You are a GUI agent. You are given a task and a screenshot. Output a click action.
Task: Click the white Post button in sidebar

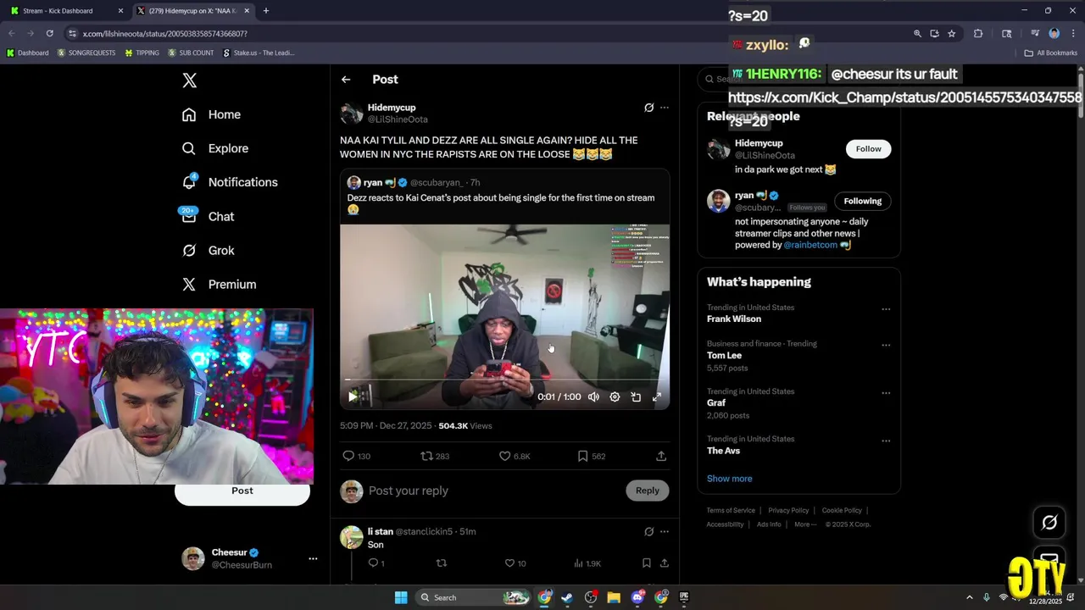pos(242,493)
